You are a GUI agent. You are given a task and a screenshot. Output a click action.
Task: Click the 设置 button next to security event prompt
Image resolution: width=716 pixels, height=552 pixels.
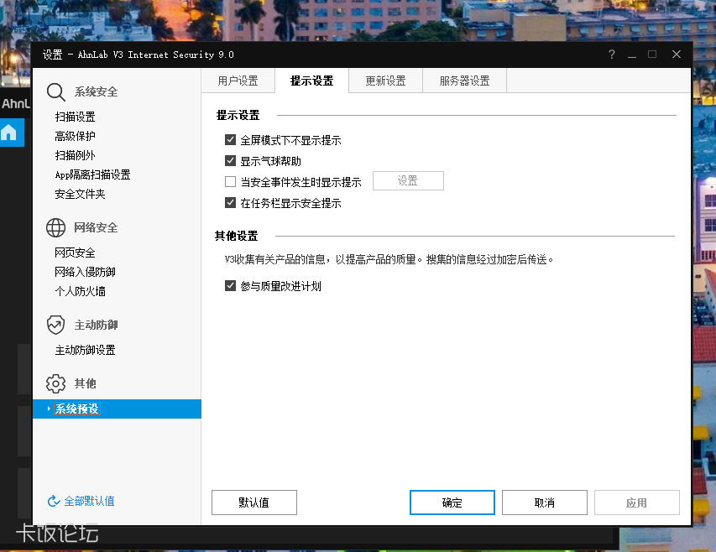[408, 180]
